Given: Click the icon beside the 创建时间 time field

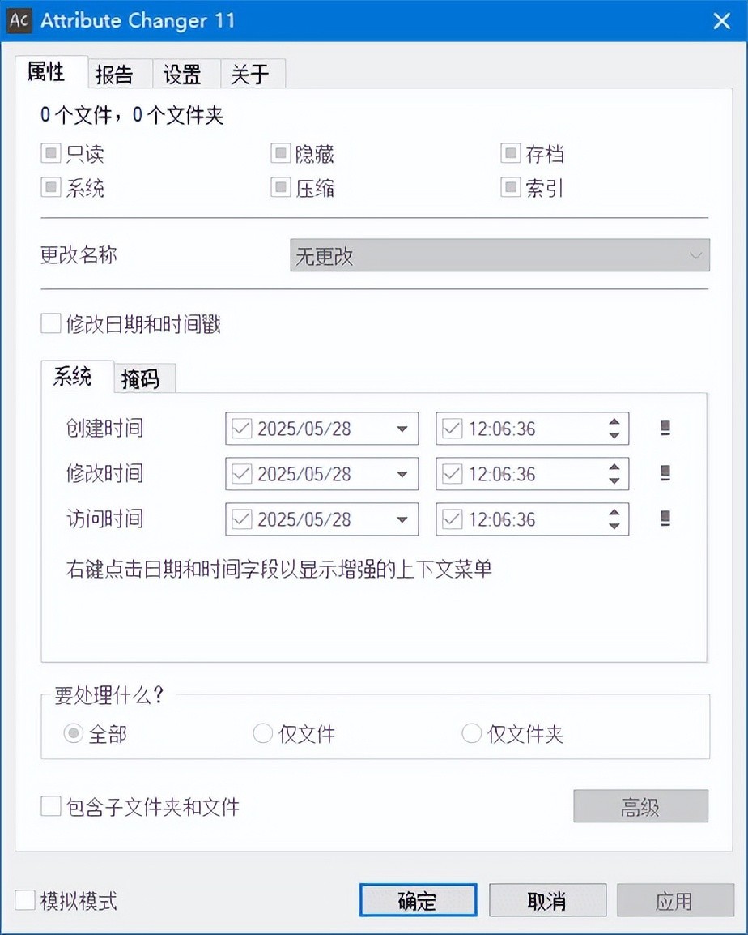Looking at the screenshot, I should coord(665,429).
